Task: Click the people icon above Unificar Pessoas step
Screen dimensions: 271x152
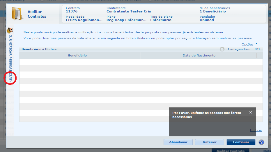Action: coord(10,30)
